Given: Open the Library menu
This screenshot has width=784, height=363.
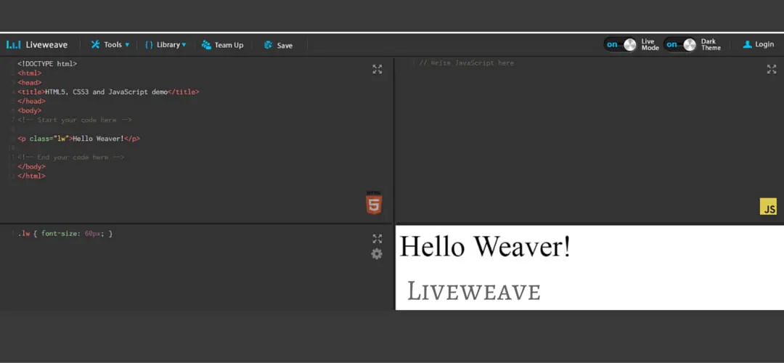Looking at the screenshot, I should (x=166, y=44).
